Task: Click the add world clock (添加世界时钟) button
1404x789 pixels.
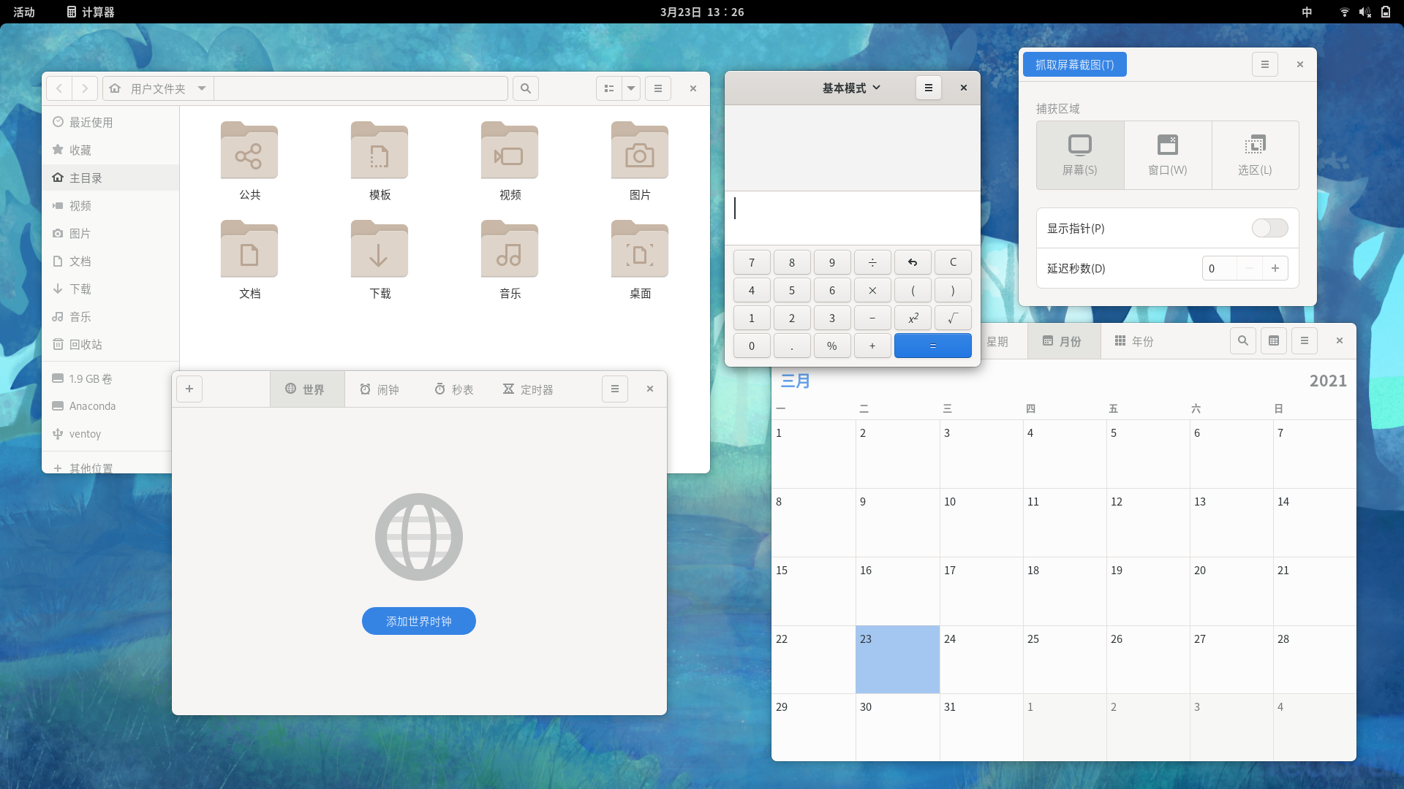Action: [x=418, y=621]
